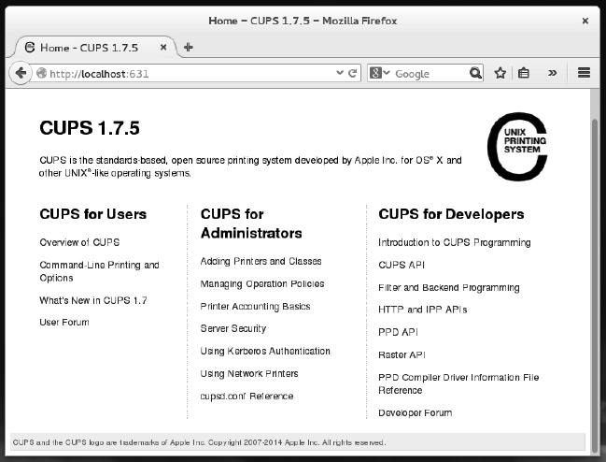Click the globe site identity icon
This screenshot has height=462, width=606.
tap(41, 73)
